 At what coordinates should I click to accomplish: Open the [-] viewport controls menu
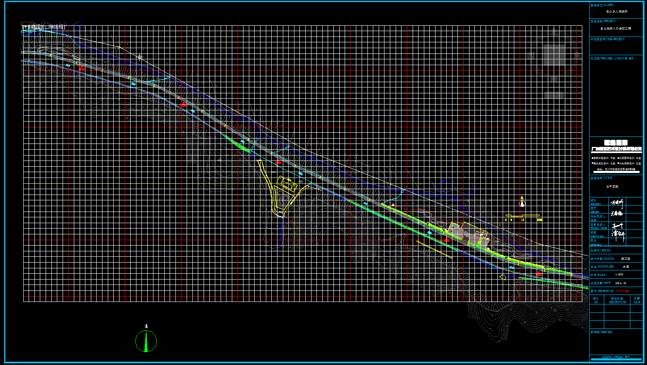(24, 27)
